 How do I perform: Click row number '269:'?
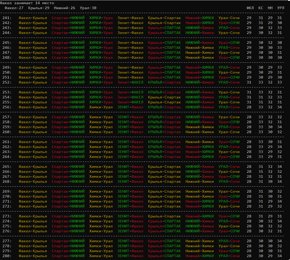pos(7,191)
